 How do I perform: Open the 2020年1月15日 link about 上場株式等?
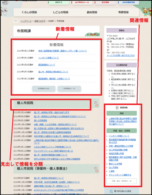coord(66,142)
